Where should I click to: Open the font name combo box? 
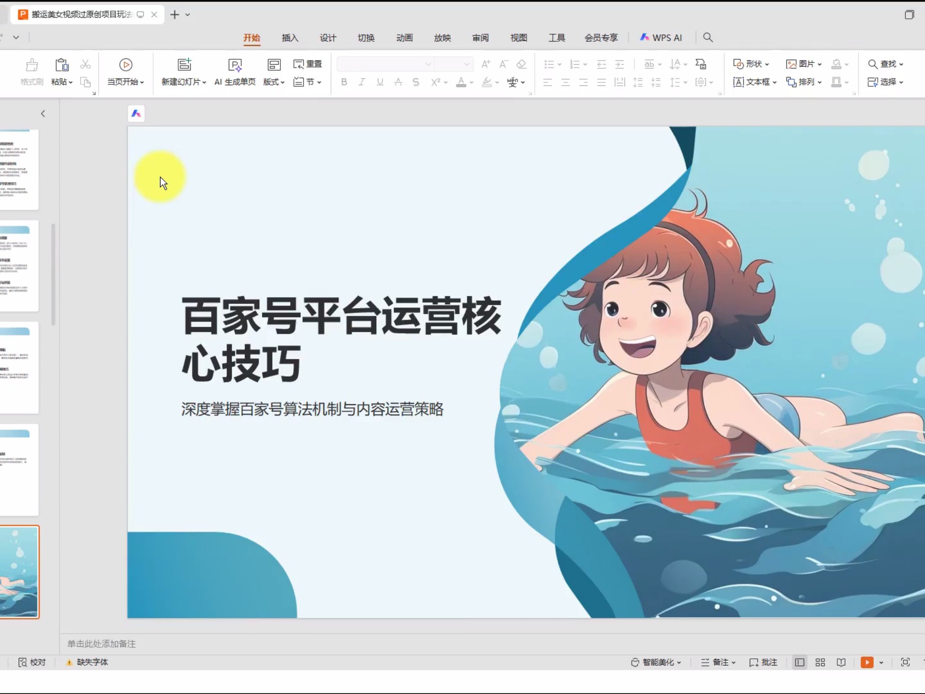pyautogui.click(x=384, y=64)
